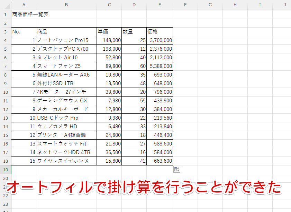
Task: Click the 単価 header cell
Action: (x=109, y=32)
